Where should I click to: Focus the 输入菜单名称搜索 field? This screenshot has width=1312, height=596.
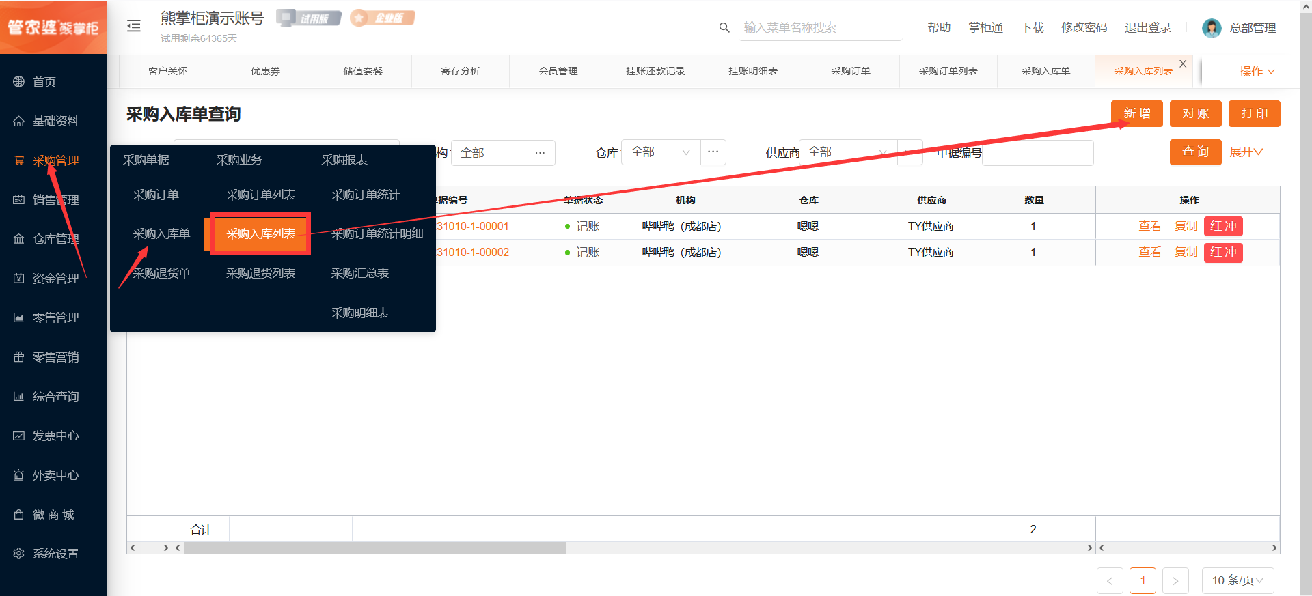(x=820, y=27)
